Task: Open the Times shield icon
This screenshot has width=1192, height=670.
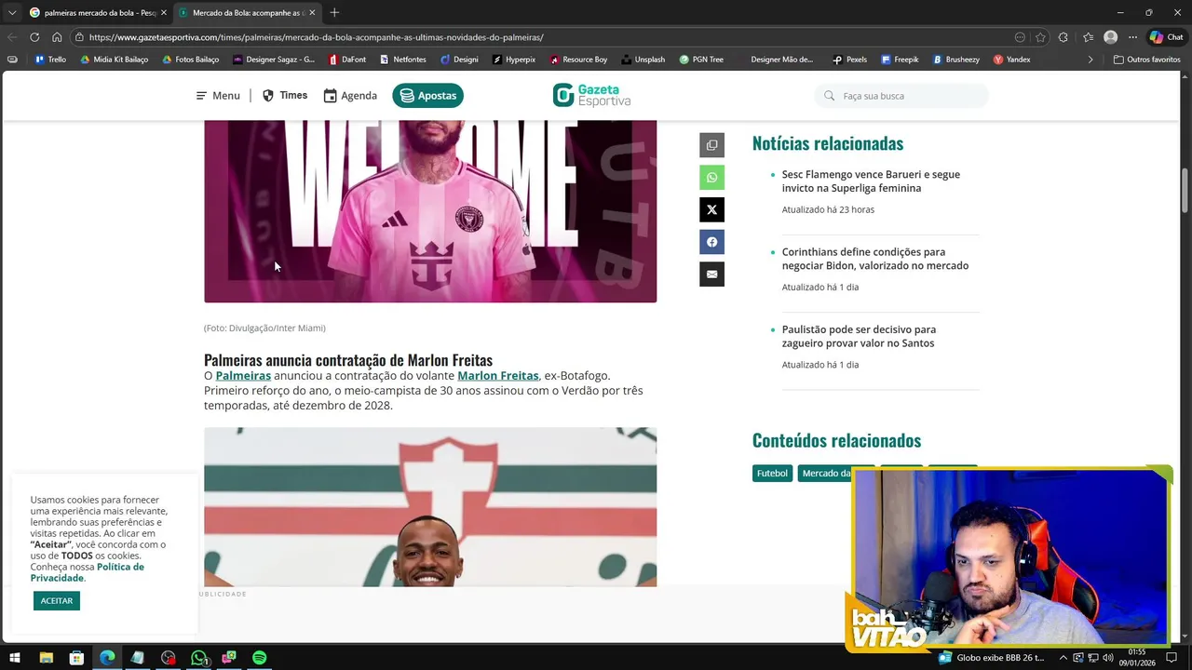Action: [268, 96]
